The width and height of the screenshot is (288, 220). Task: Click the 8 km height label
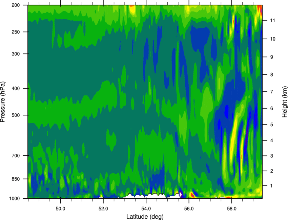coord(272,75)
